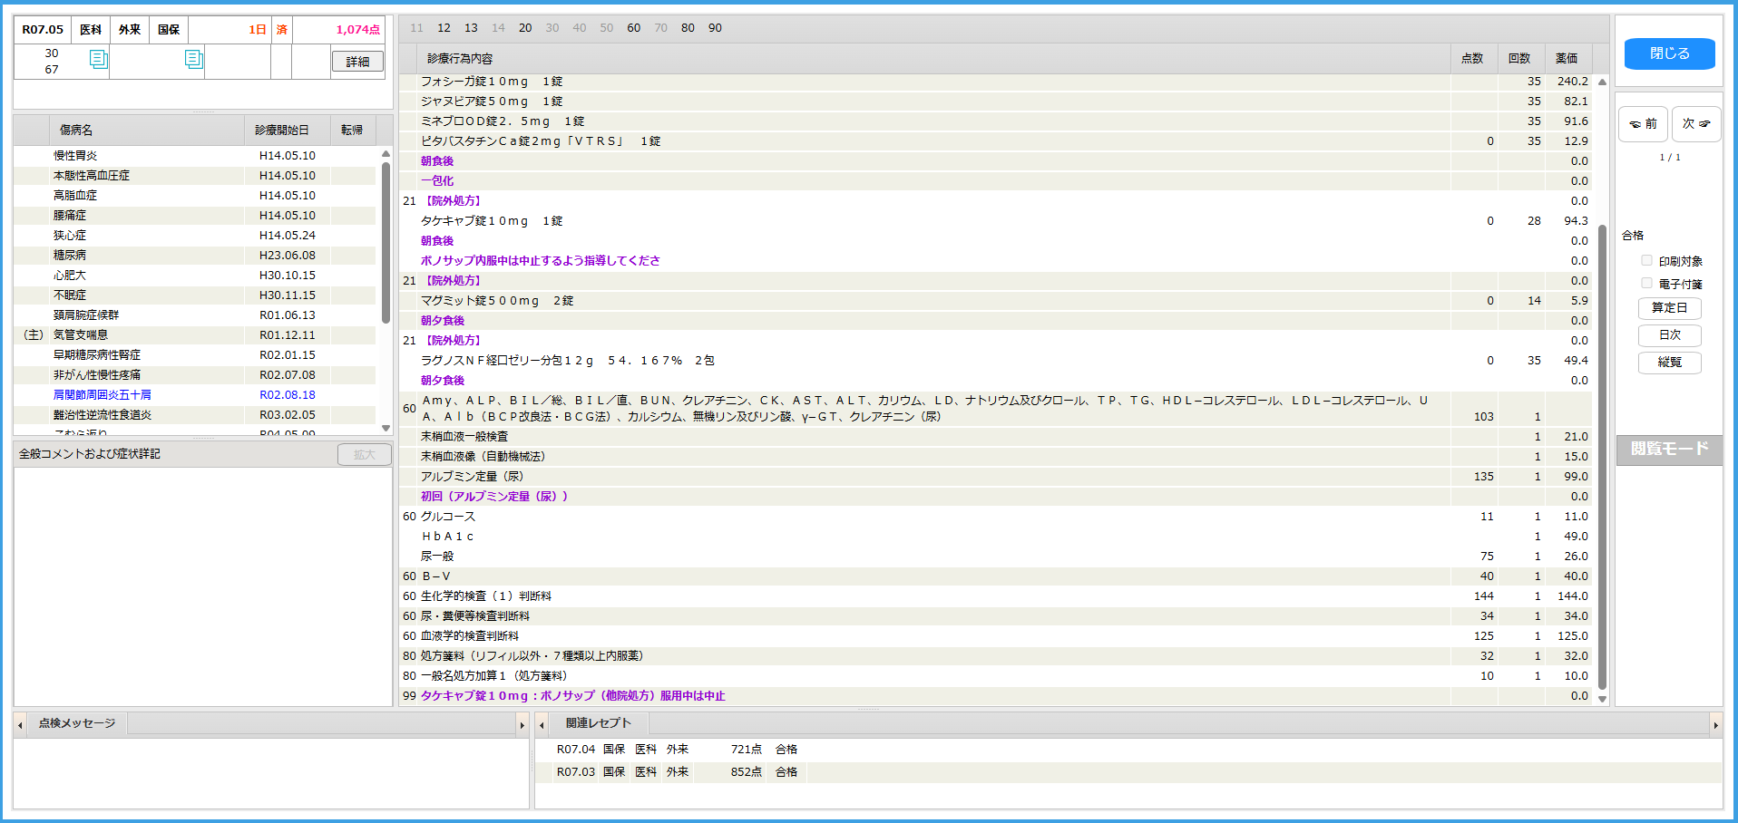Screen dimensions: 1738x823
Task: Click the 1,074点 total points cell
Action: (x=339, y=30)
